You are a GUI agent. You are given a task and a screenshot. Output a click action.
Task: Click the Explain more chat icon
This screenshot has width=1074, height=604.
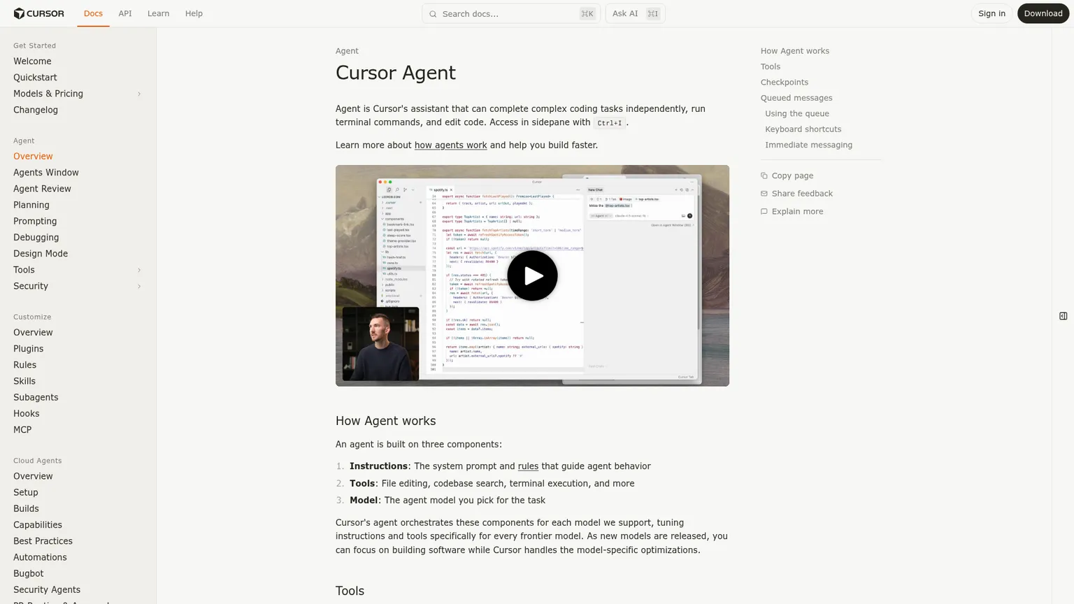tap(764, 212)
